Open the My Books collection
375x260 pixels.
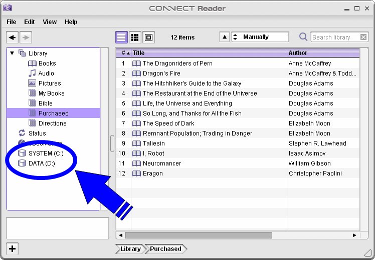click(x=52, y=93)
